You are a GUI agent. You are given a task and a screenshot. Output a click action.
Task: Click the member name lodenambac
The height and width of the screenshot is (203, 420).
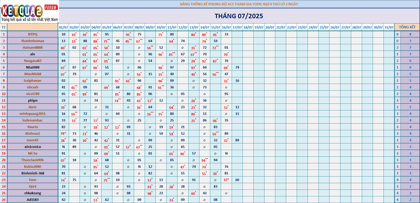33,120
